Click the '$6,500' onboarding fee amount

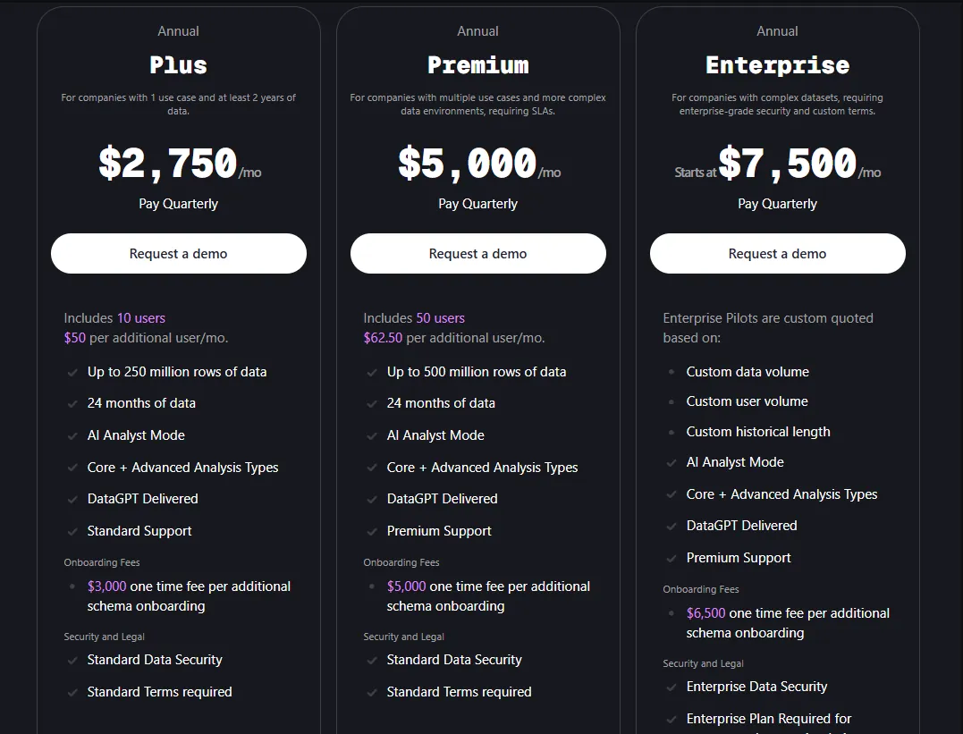706,613
